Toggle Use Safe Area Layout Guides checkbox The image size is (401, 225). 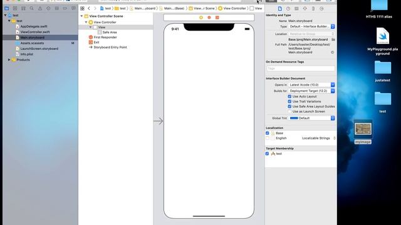289,106
